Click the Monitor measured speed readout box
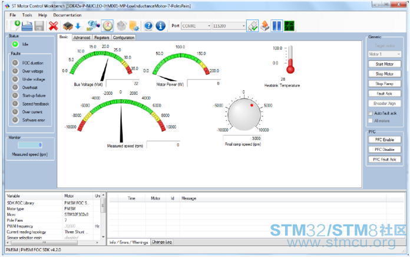Viewport: 410px width, 257px height. (30, 145)
